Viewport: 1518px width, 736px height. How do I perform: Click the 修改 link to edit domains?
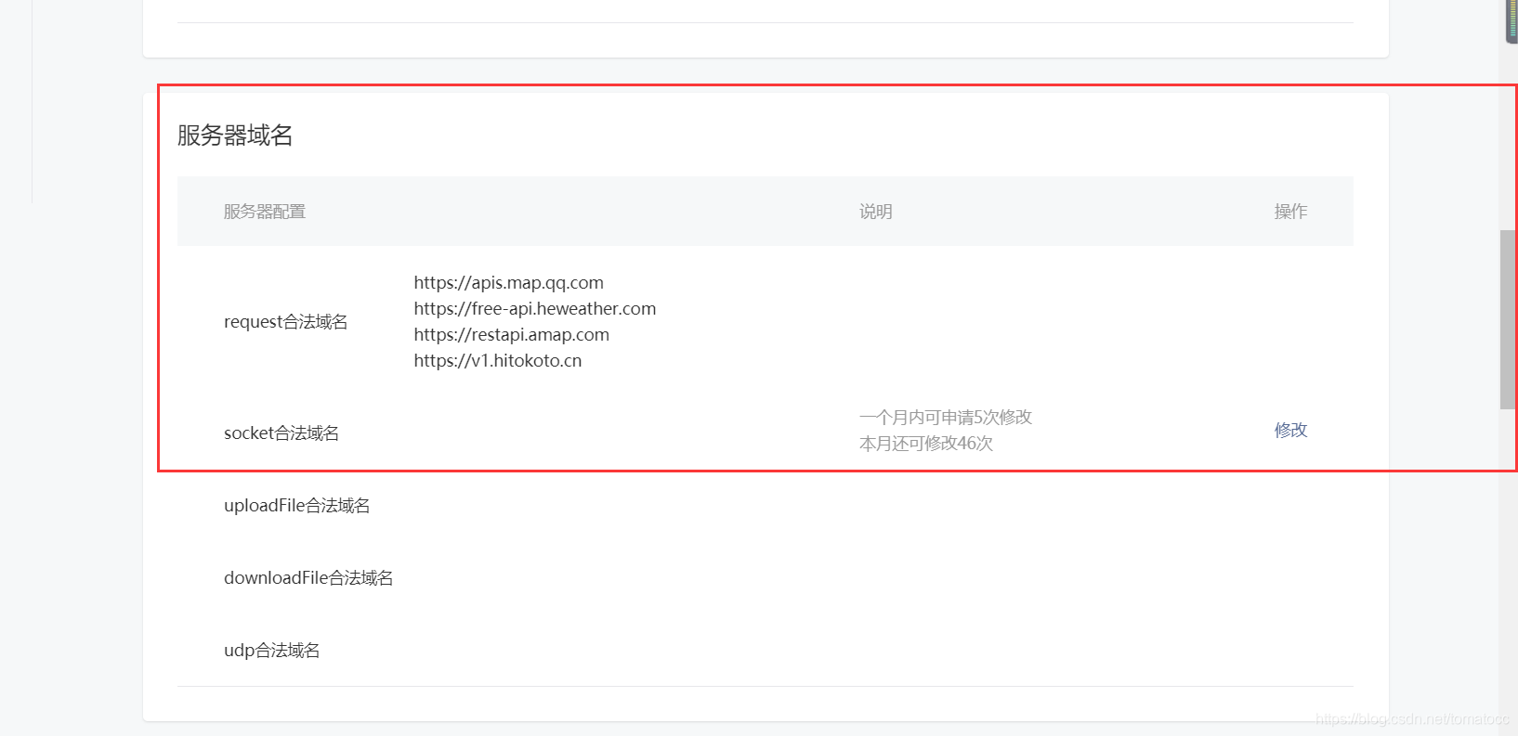point(1290,430)
